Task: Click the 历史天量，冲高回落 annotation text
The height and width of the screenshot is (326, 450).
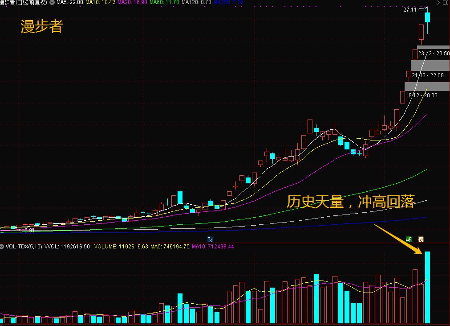Action: [352, 202]
